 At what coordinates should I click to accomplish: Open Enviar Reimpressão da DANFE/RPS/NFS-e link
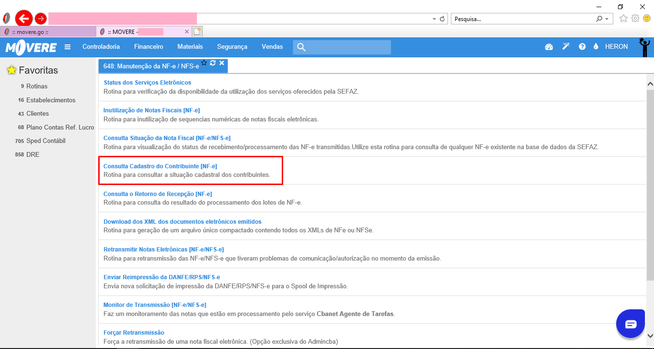[162, 277]
